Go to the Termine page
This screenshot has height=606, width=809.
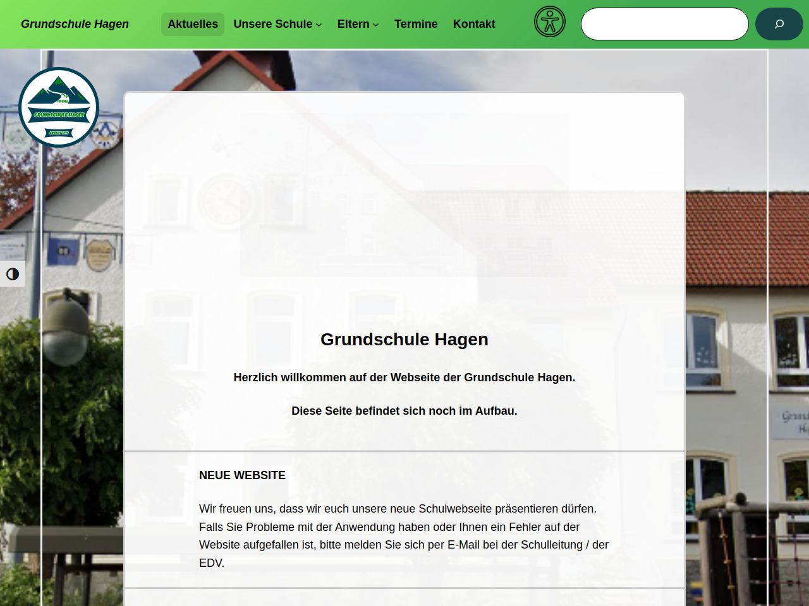(x=416, y=24)
